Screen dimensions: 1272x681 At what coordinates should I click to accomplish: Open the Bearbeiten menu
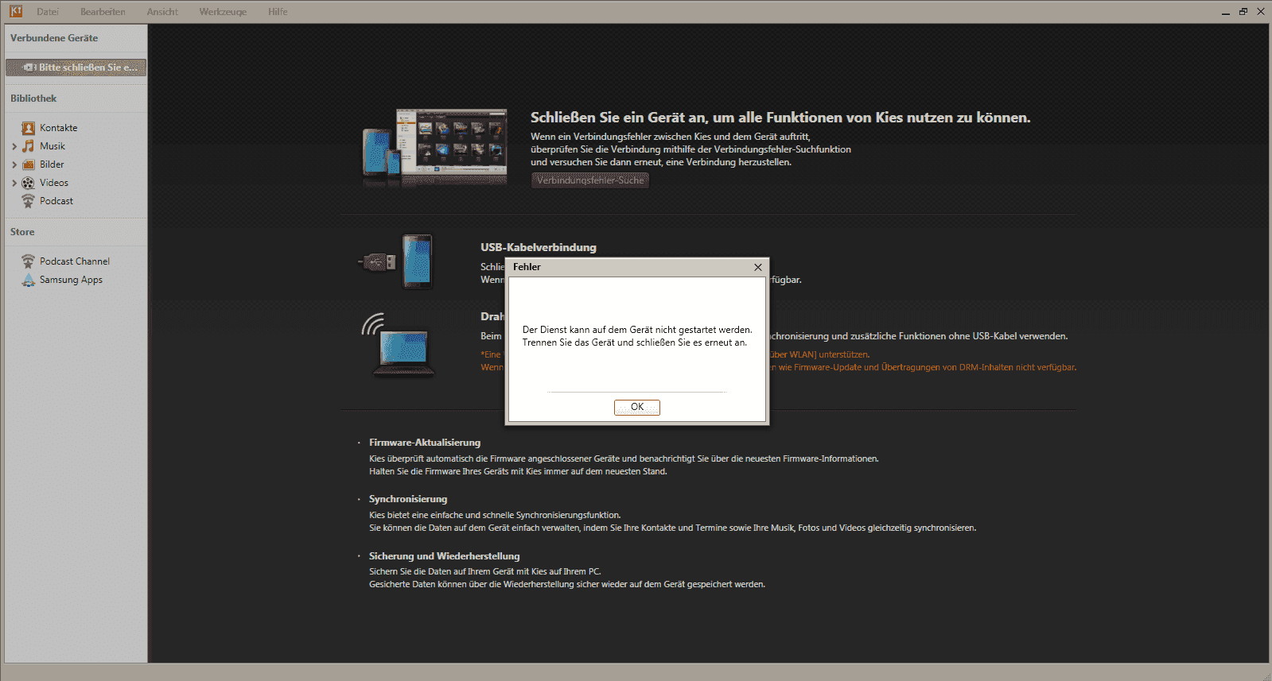tap(103, 12)
